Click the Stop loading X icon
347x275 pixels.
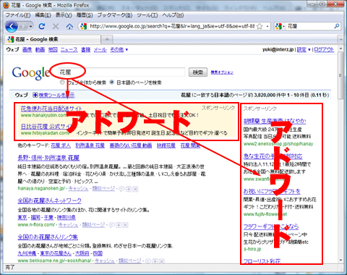point(56,26)
